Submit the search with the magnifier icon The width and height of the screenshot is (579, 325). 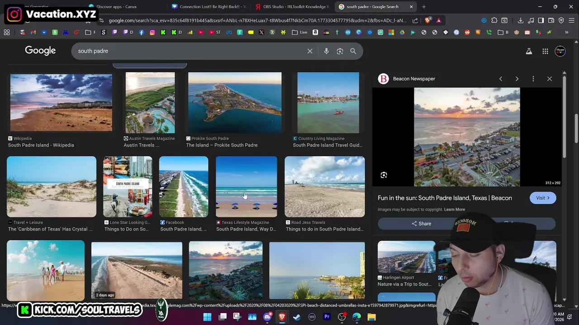[x=353, y=51]
